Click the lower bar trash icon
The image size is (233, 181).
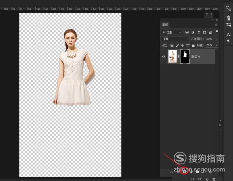click(214, 179)
